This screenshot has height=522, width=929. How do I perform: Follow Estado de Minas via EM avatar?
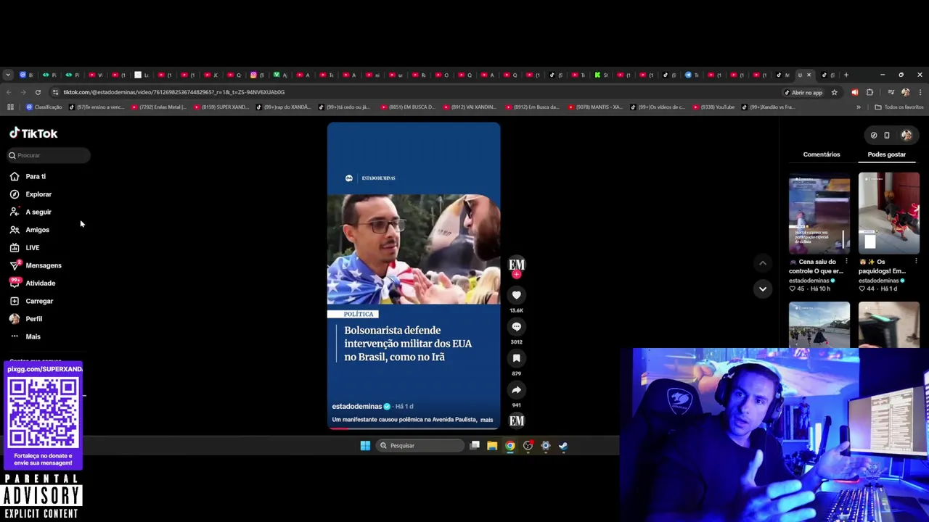point(516,265)
